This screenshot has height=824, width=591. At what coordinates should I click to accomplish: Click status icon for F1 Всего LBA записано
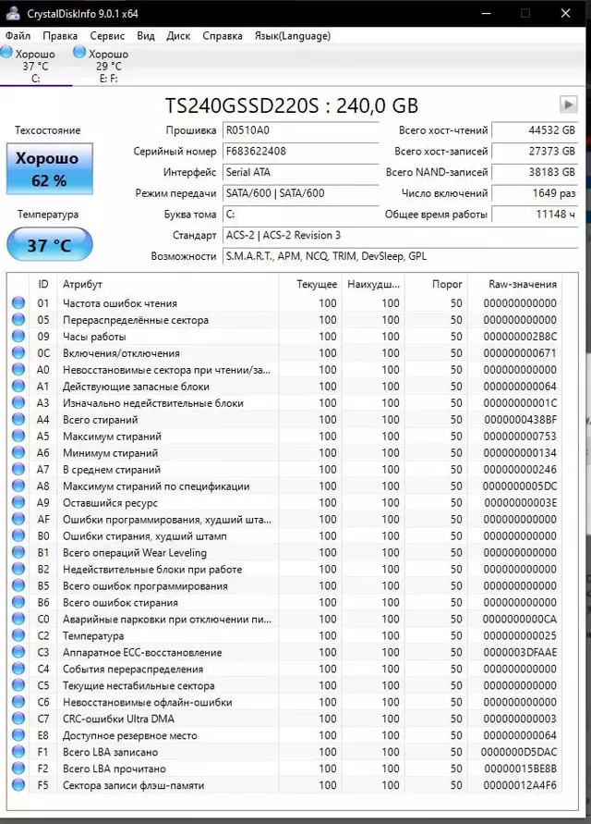18,752
